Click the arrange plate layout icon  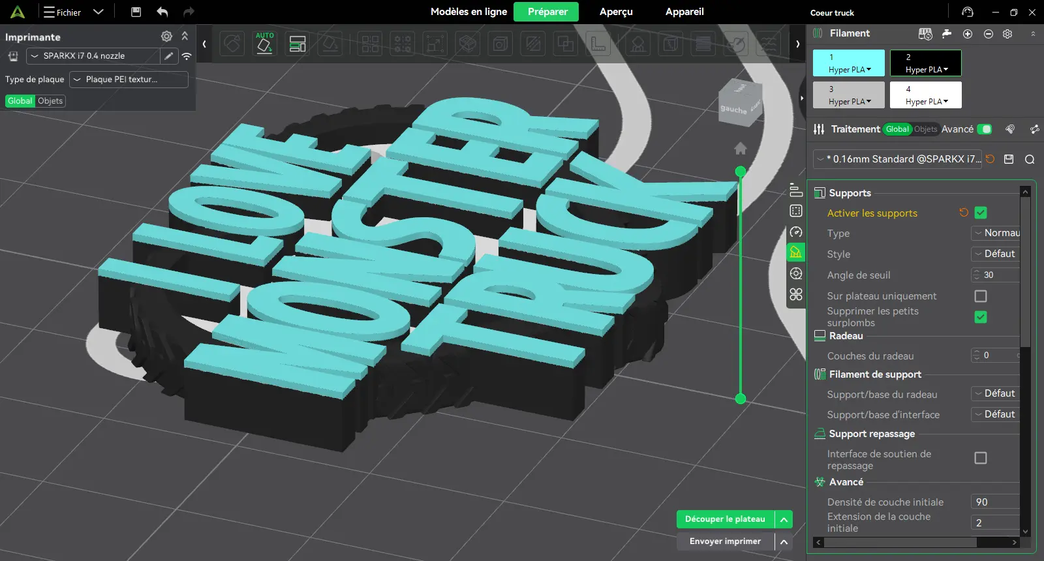point(298,44)
